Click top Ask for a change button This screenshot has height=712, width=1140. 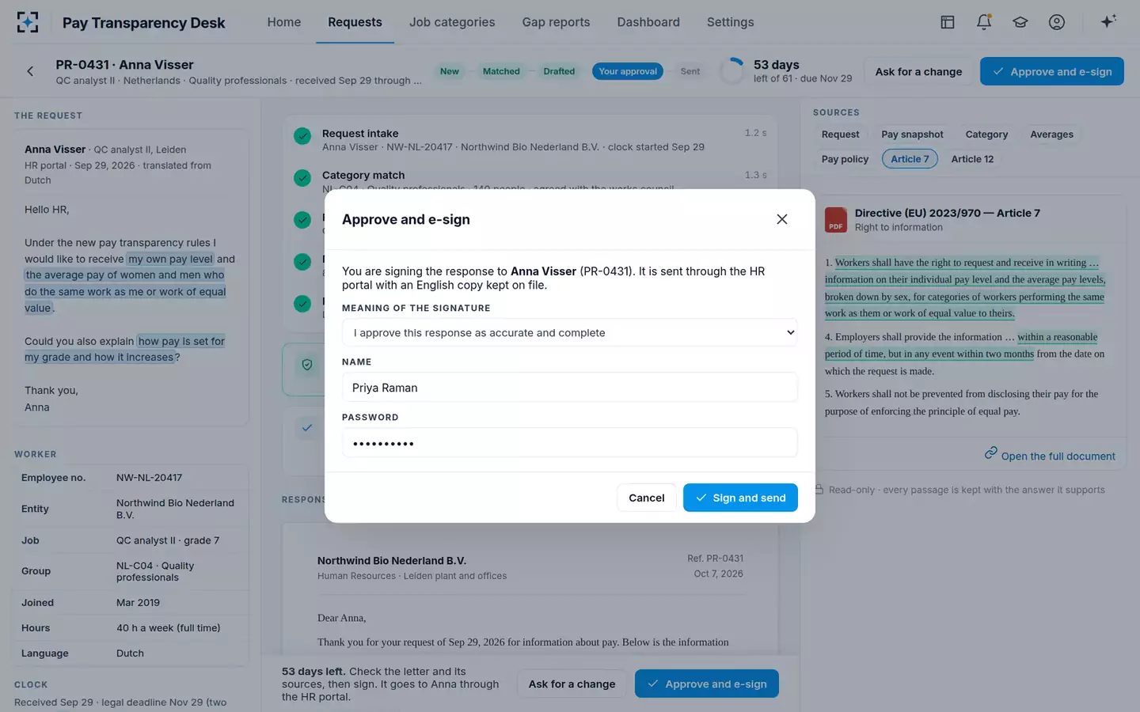click(x=918, y=71)
